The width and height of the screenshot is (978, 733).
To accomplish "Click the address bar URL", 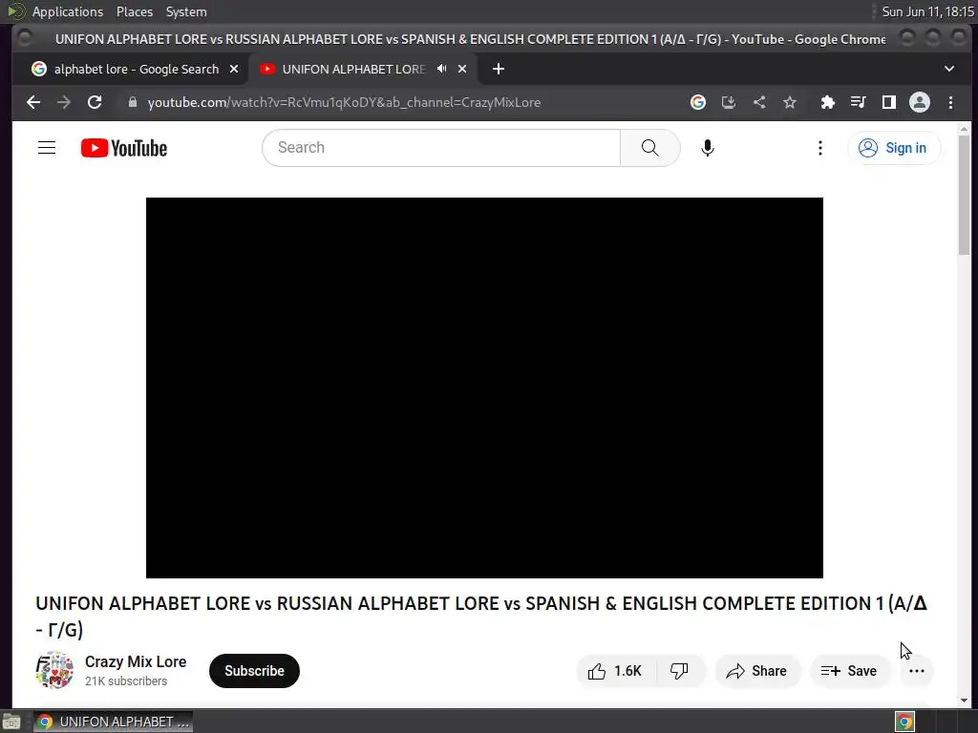I will (x=344, y=102).
